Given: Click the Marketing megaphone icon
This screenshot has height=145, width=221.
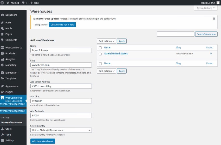Looking at the screenshot, I should pos(2,65).
